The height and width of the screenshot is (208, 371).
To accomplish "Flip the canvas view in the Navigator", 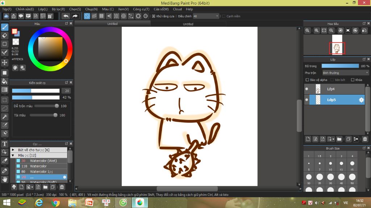I will tap(364, 30).
